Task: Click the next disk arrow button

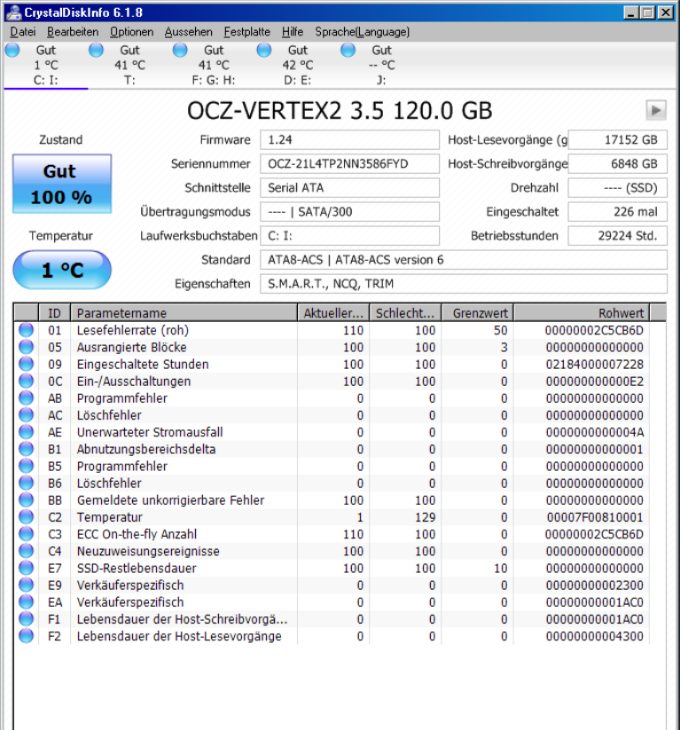Action: point(656,110)
